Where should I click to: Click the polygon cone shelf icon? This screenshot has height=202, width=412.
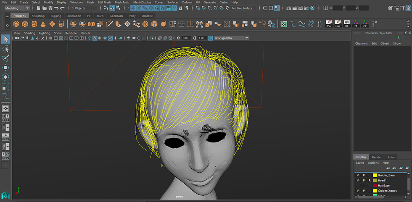click(x=43, y=24)
